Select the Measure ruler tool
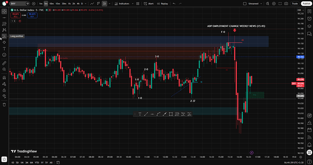 pyautogui.click(x=4, y=63)
